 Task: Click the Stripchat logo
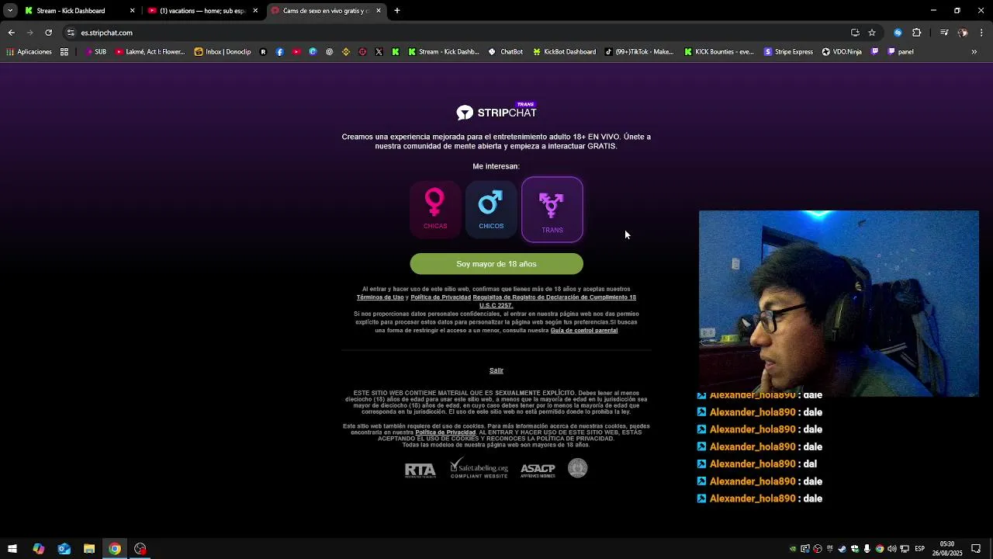[x=496, y=112]
